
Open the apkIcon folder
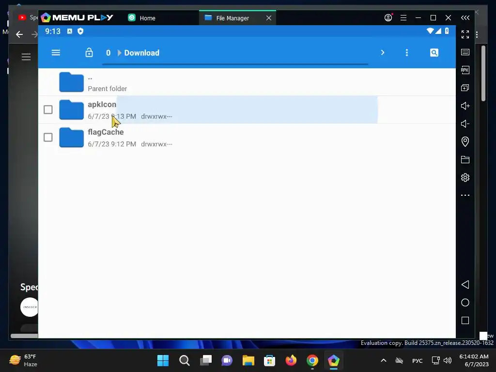click(x=247, y=110)
